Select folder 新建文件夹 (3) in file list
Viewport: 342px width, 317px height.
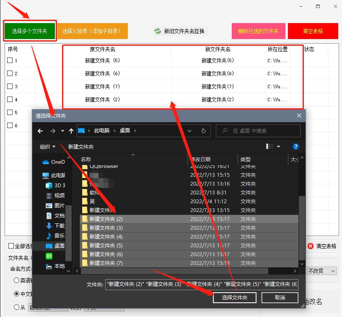pyautogui.click(x=189, y=228)
